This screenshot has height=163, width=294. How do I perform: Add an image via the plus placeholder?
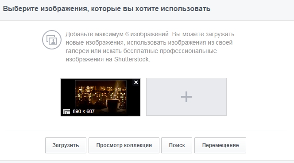coord(186,97)
